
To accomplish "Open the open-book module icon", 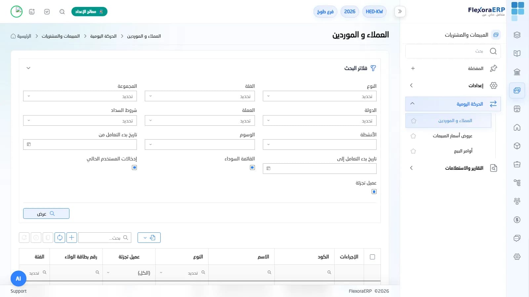I will click(x=517, y=53).
